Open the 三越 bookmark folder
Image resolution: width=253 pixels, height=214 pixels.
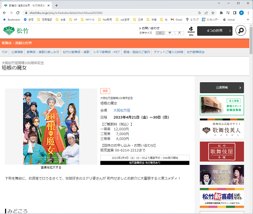138,20
